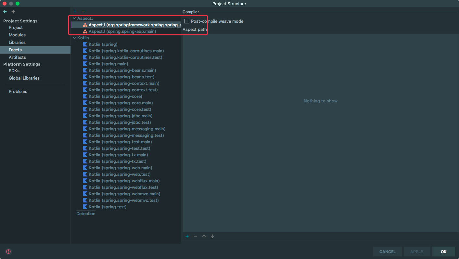This screenshot has height=259, width=459.
Task: Click Kotlin icon for spring.spring-context.test
Action: pyautogui.click(x=85, y=90)
